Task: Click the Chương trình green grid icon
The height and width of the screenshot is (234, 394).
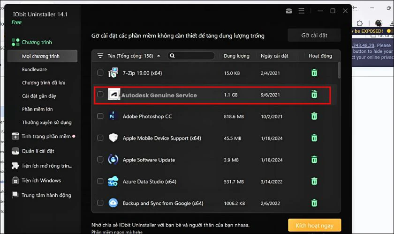Action: (15, 42)
